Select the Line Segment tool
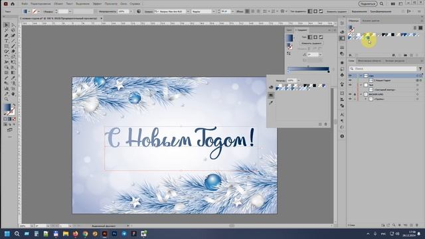The image size is (425, 239). pos(13,41)
